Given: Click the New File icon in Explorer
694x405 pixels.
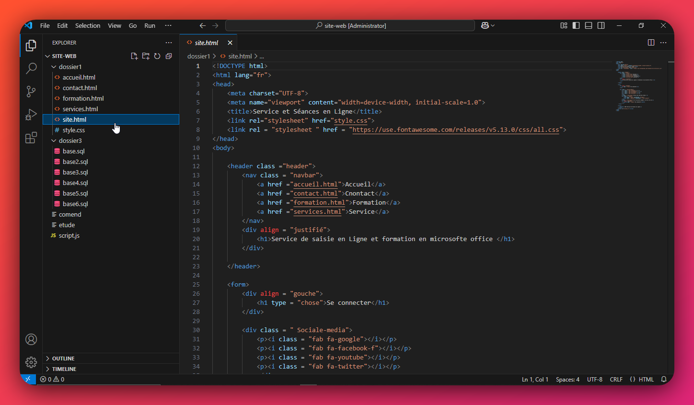Looking at the screenshot, I should coord(134,56).
